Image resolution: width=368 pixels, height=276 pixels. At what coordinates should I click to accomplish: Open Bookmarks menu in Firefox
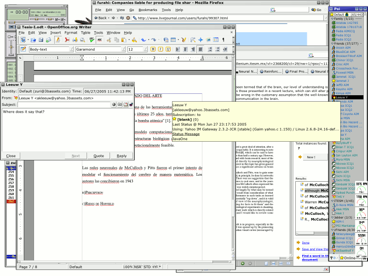point(148,10)
